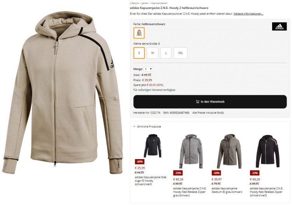Choose size XXL
292x205 pixels.
click(180, 53)
